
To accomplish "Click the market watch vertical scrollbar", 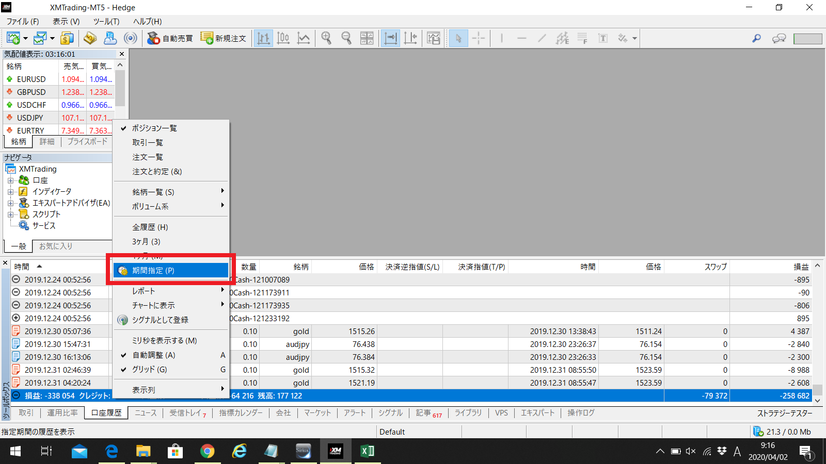I will pos(120,88).
